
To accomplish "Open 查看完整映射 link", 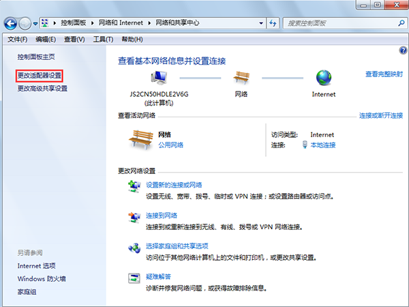I will (x=384, y=74).
